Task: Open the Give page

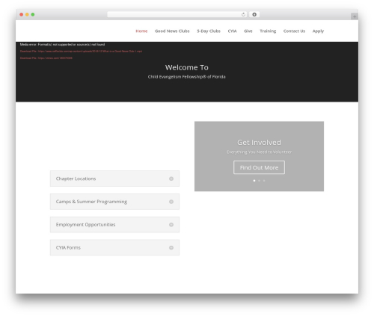Action: point(248,31)
